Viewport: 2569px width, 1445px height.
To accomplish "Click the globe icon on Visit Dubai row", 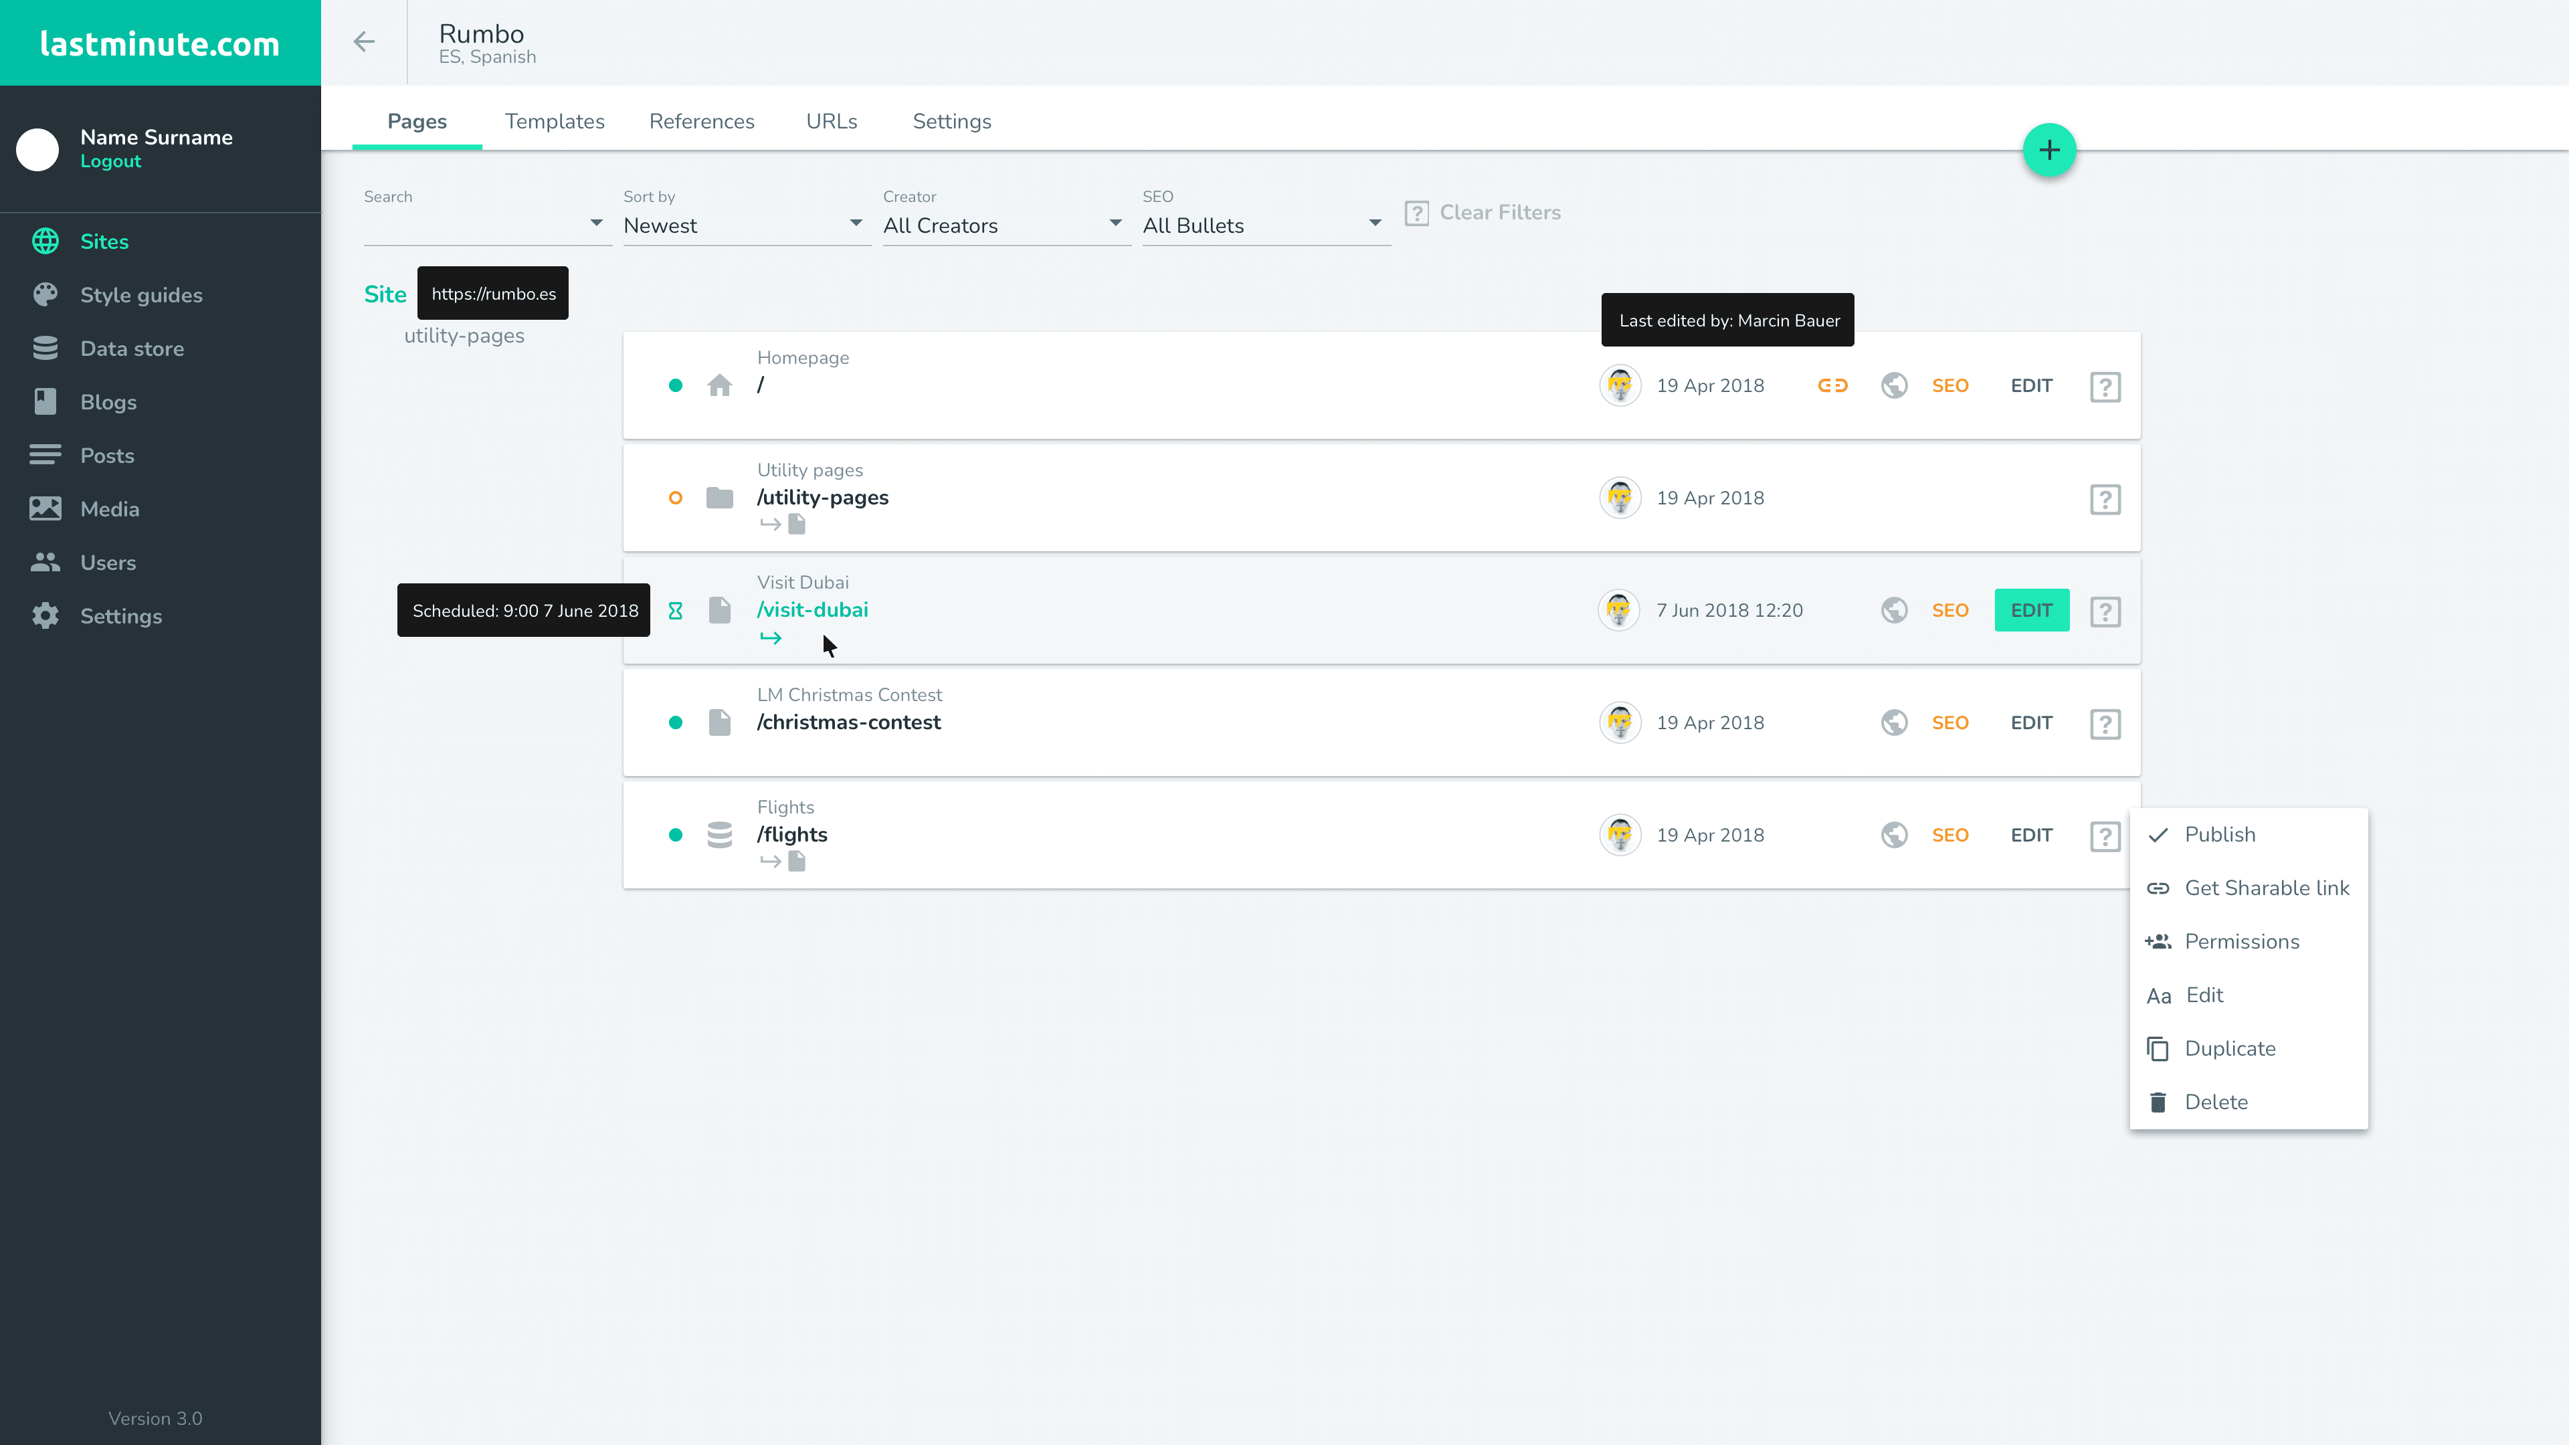I will 1894,610.
